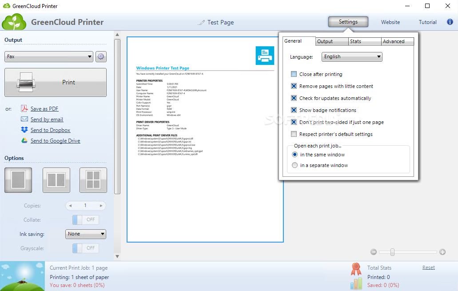
Task: Select four pages per sheet layout
Action: click(93, 180)
